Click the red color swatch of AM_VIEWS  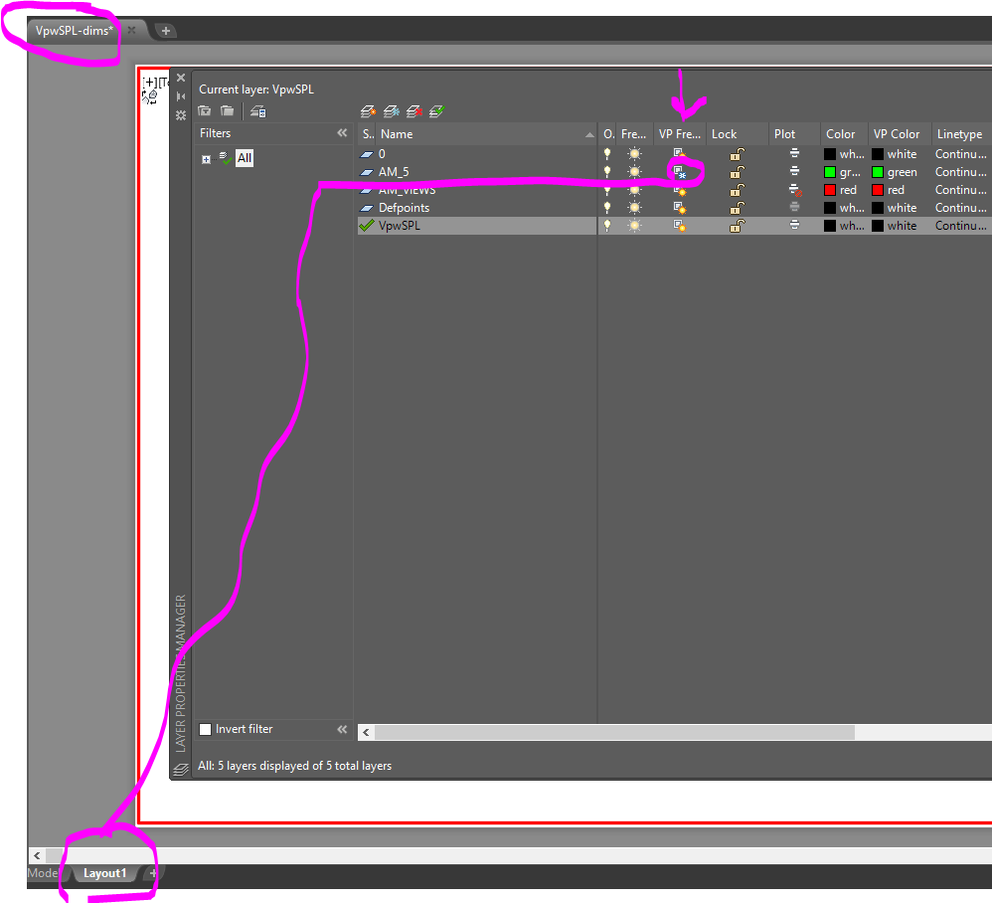point(832,189)
